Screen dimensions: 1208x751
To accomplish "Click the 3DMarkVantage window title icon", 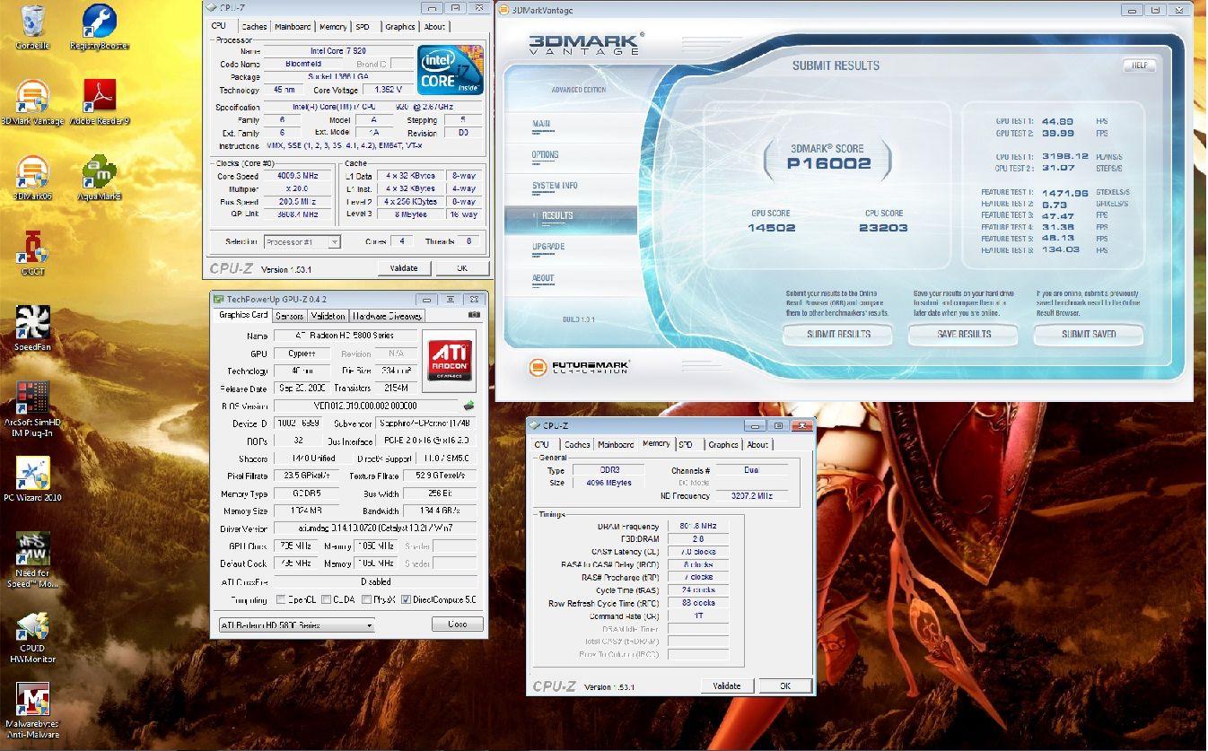I will point(503,10).
